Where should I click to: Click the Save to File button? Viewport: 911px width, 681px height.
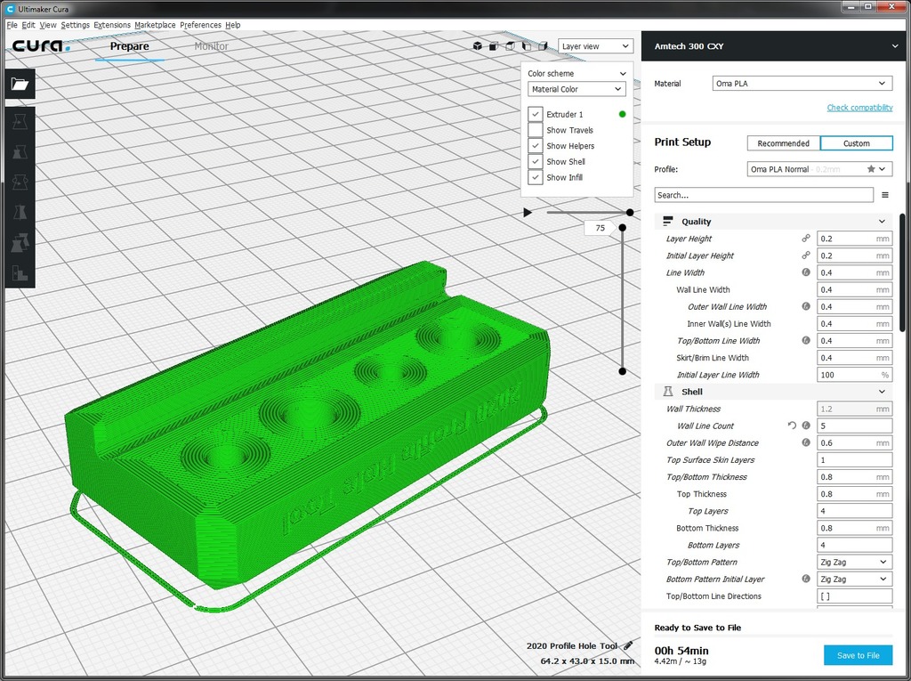click(x=858, y=655)
